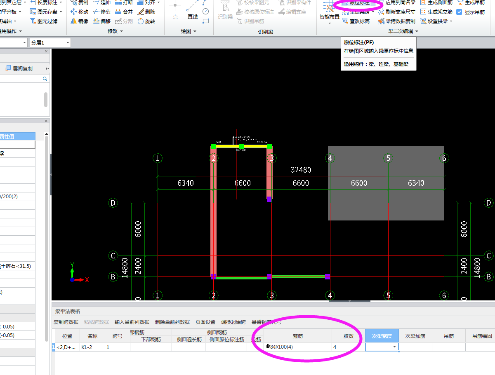Click the 次梁宽度 column header
This screenshot has height=375, width=495.
click(x=382, y=336)
